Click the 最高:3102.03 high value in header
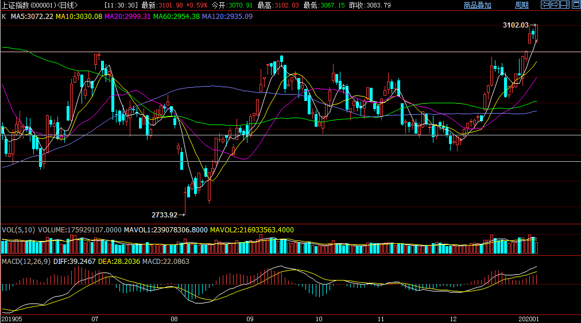This screenshot has height=323, width=581. pos(278,5)
